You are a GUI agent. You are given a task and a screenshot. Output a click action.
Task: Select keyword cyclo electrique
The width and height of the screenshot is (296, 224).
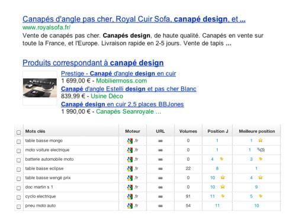point(40,196)
